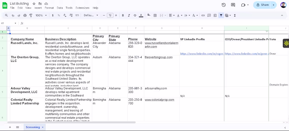Insert a comment from toolbar
Image resolution: width=289 pixels, height=131 pixels.
click(209, 15)
